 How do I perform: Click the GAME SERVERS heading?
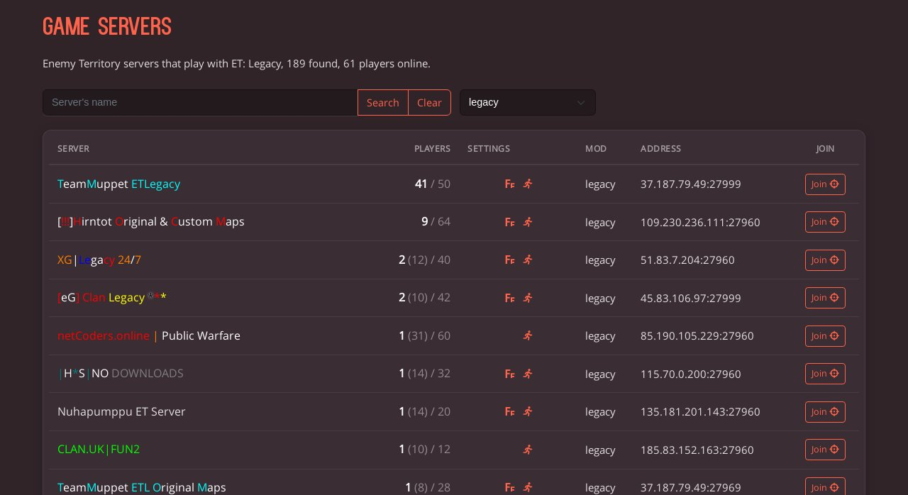coord(107,27)
